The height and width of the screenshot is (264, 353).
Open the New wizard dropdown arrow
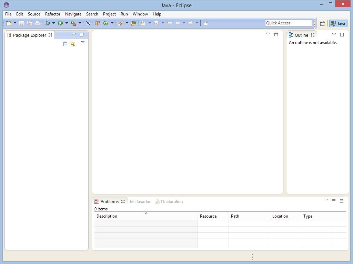pos(15,23)
